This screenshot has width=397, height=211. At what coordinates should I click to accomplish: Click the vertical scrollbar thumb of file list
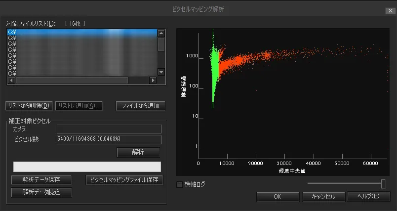tap(161, 44)
